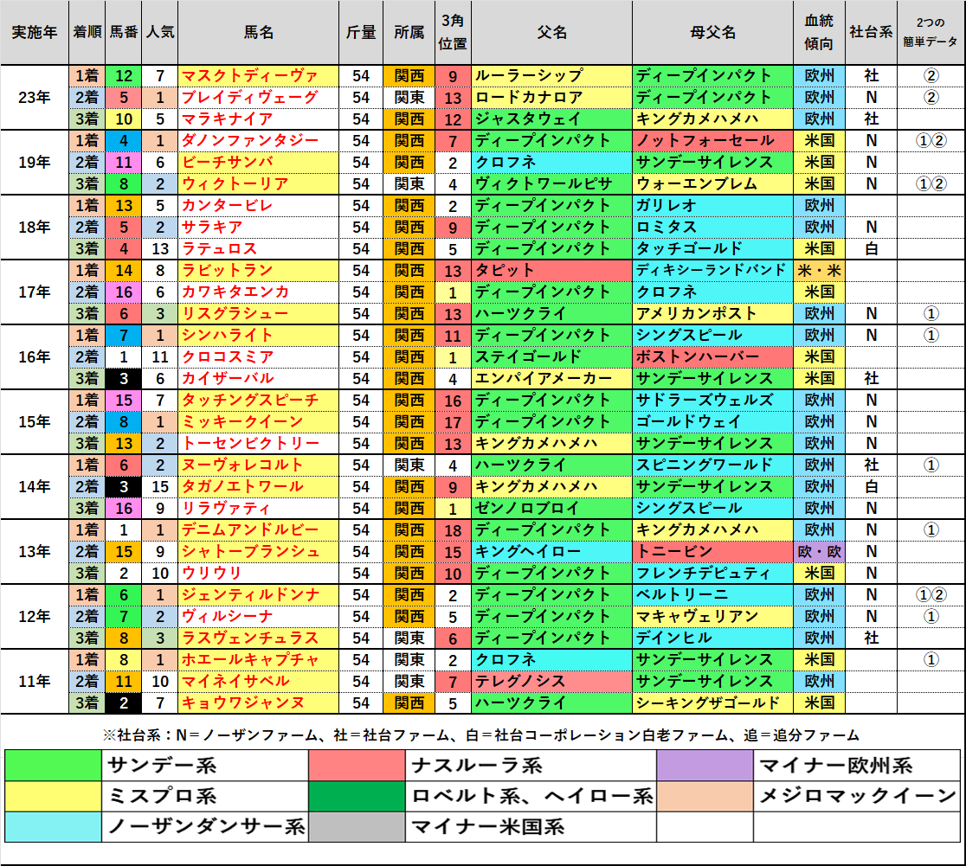Viewport: 966px width, 866px height.
Task: Click the 17年 year cell
Action: click(x=35, y=292)
